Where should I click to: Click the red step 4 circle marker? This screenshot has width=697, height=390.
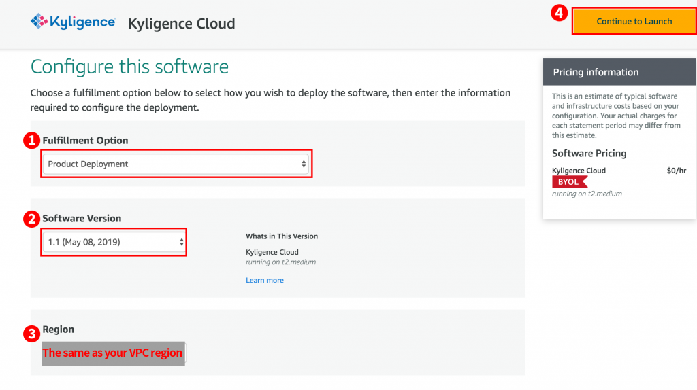click(x=559, y=13)
